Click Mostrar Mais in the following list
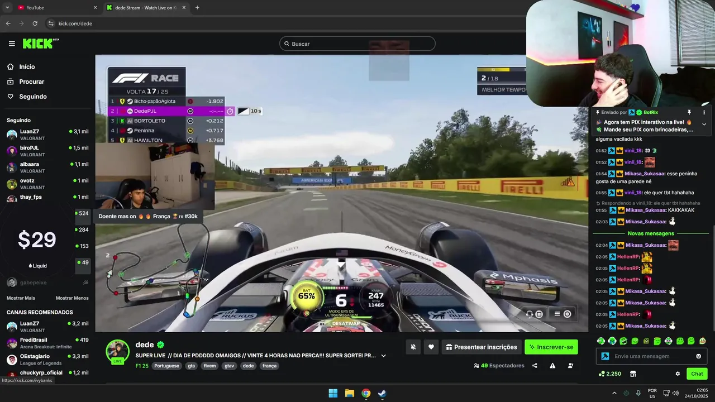The width and height of the screenshot is (715, 402). pyautogui.click(x=21, y=298)
